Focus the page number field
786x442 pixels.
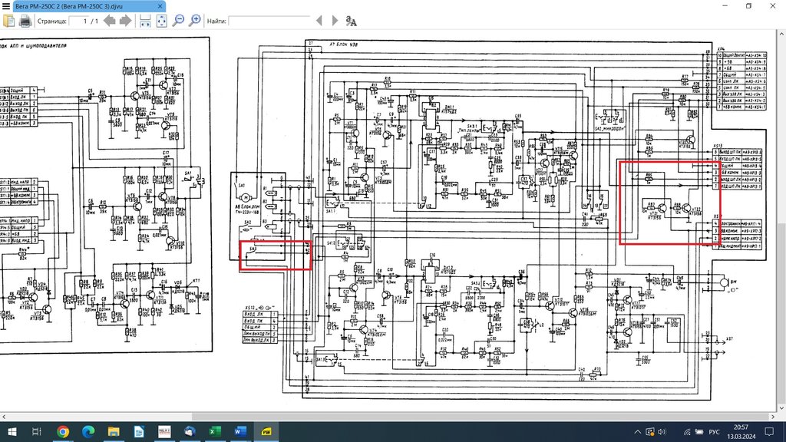point(79,21)
